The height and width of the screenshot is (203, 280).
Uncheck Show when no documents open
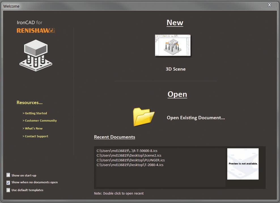8,183
